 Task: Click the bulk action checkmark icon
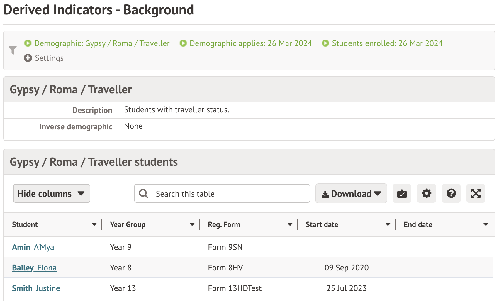[x=402, y=194]
